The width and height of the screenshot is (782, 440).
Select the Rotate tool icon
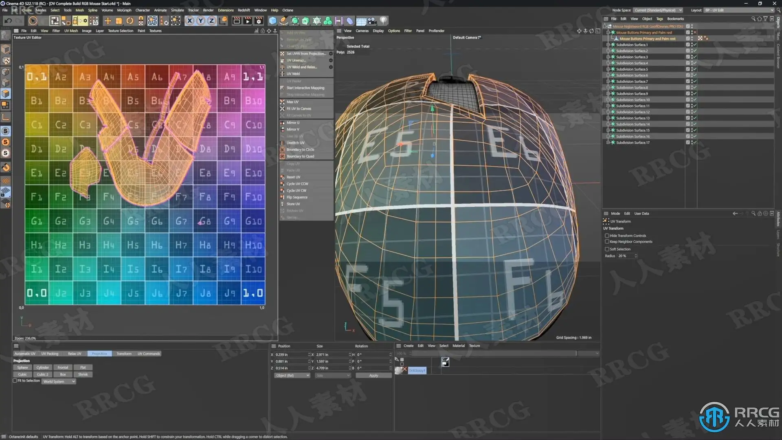(130, 21)
